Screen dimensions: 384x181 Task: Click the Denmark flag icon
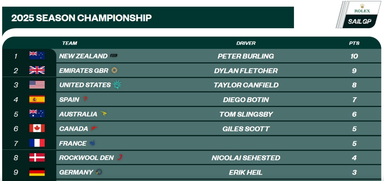(37, 158)
